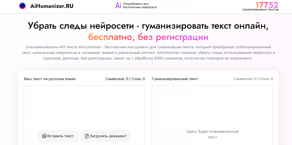The height and width of the screenshot is (145, 292).
Task: Click the round AiHumanizer logo icon
Action: [x=22, y=6]
